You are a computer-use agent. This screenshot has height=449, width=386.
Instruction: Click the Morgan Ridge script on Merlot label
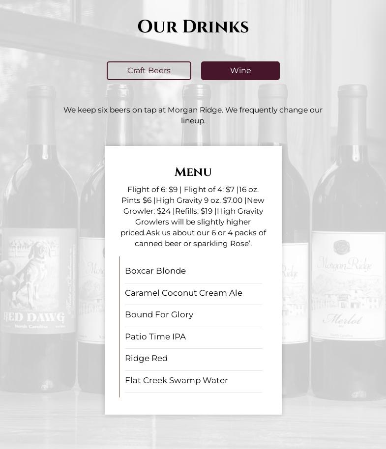pos(345,264)
